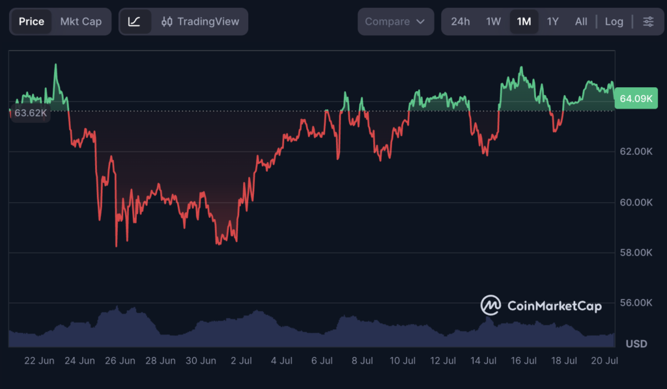
Task: Switch to the Mkt Cap tab
Action: (x=81, y=21)
